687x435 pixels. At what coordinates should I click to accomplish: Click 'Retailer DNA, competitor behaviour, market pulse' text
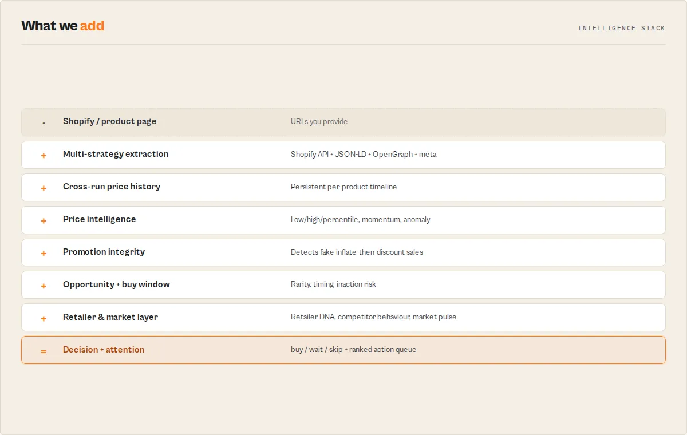(x=373, y=317)
